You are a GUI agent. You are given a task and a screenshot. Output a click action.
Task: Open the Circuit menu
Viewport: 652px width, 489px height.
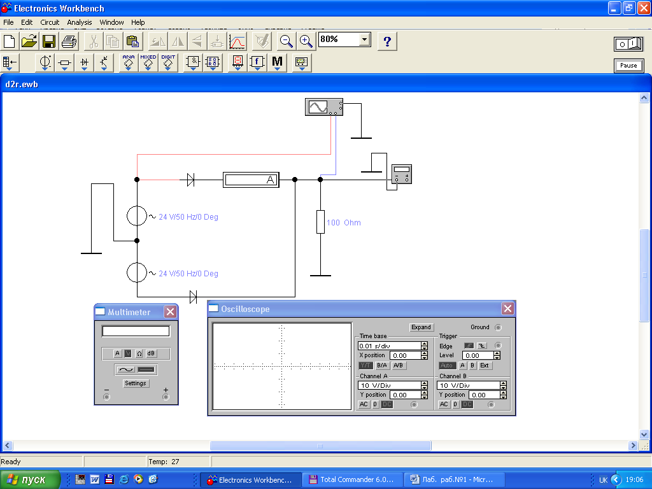tap(50, 22)
